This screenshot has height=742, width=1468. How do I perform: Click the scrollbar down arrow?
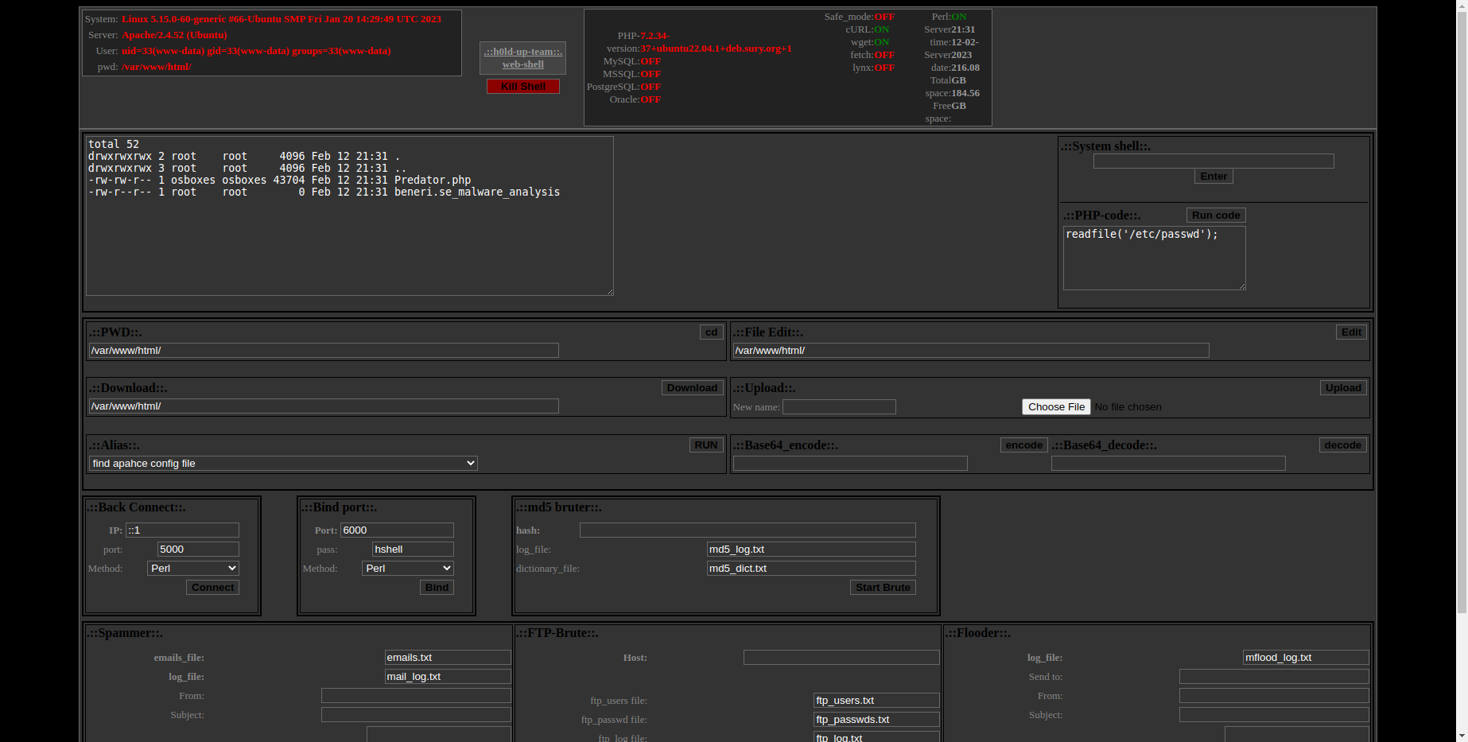[x=1462, y=736]
